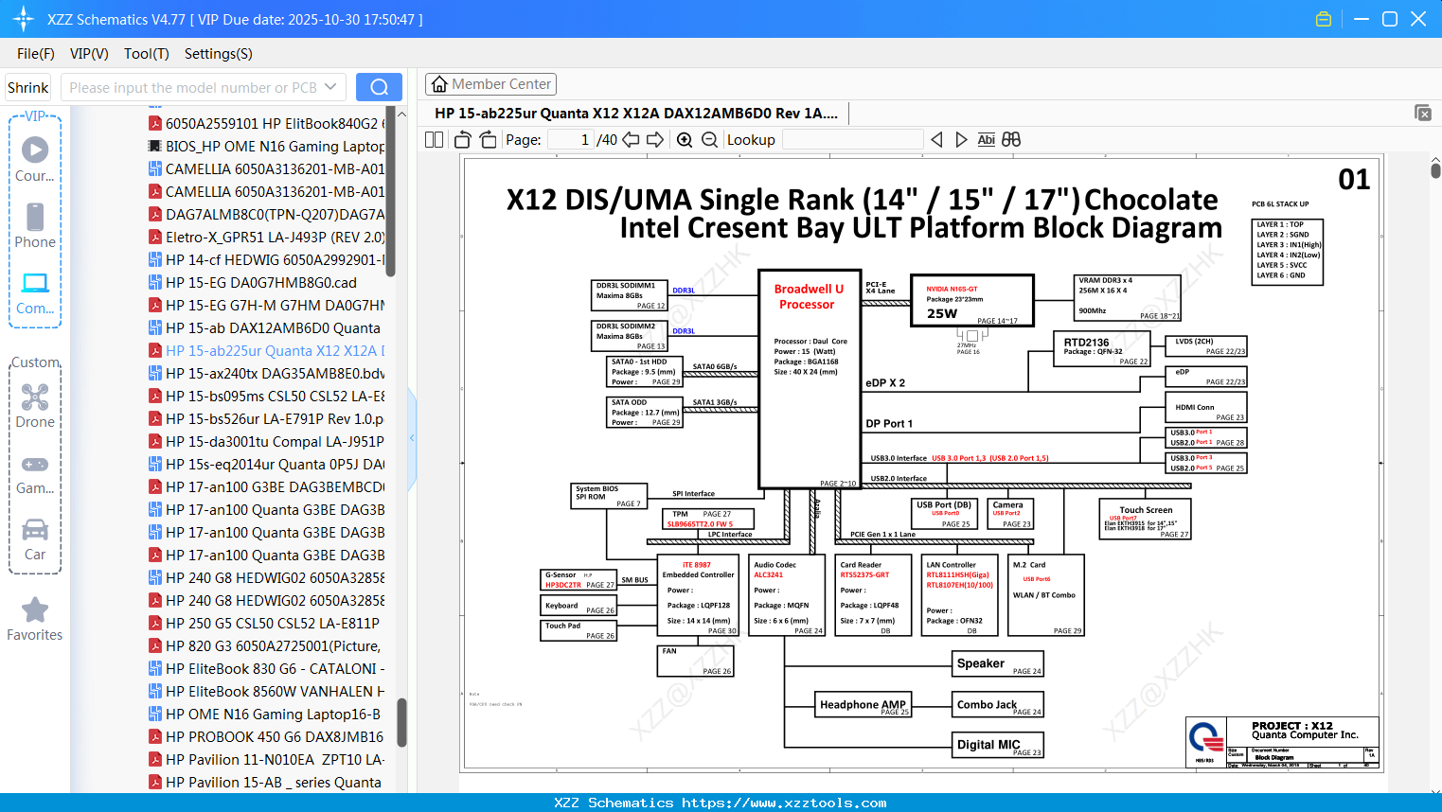Open file 6050A2559101 HP ElitBook840G2

[267, 124]
